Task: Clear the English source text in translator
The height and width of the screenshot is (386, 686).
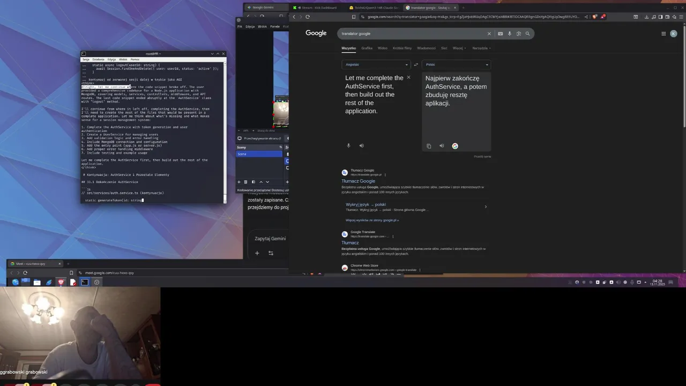Action: click(x=408, y=78)
